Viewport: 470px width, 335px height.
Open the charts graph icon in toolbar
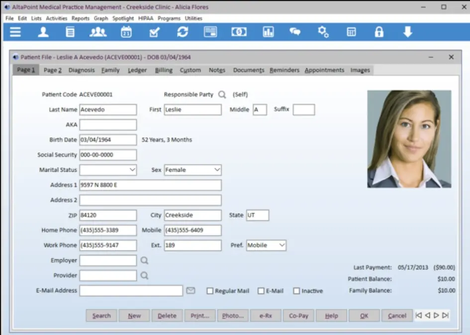click(x=268, y=31)
